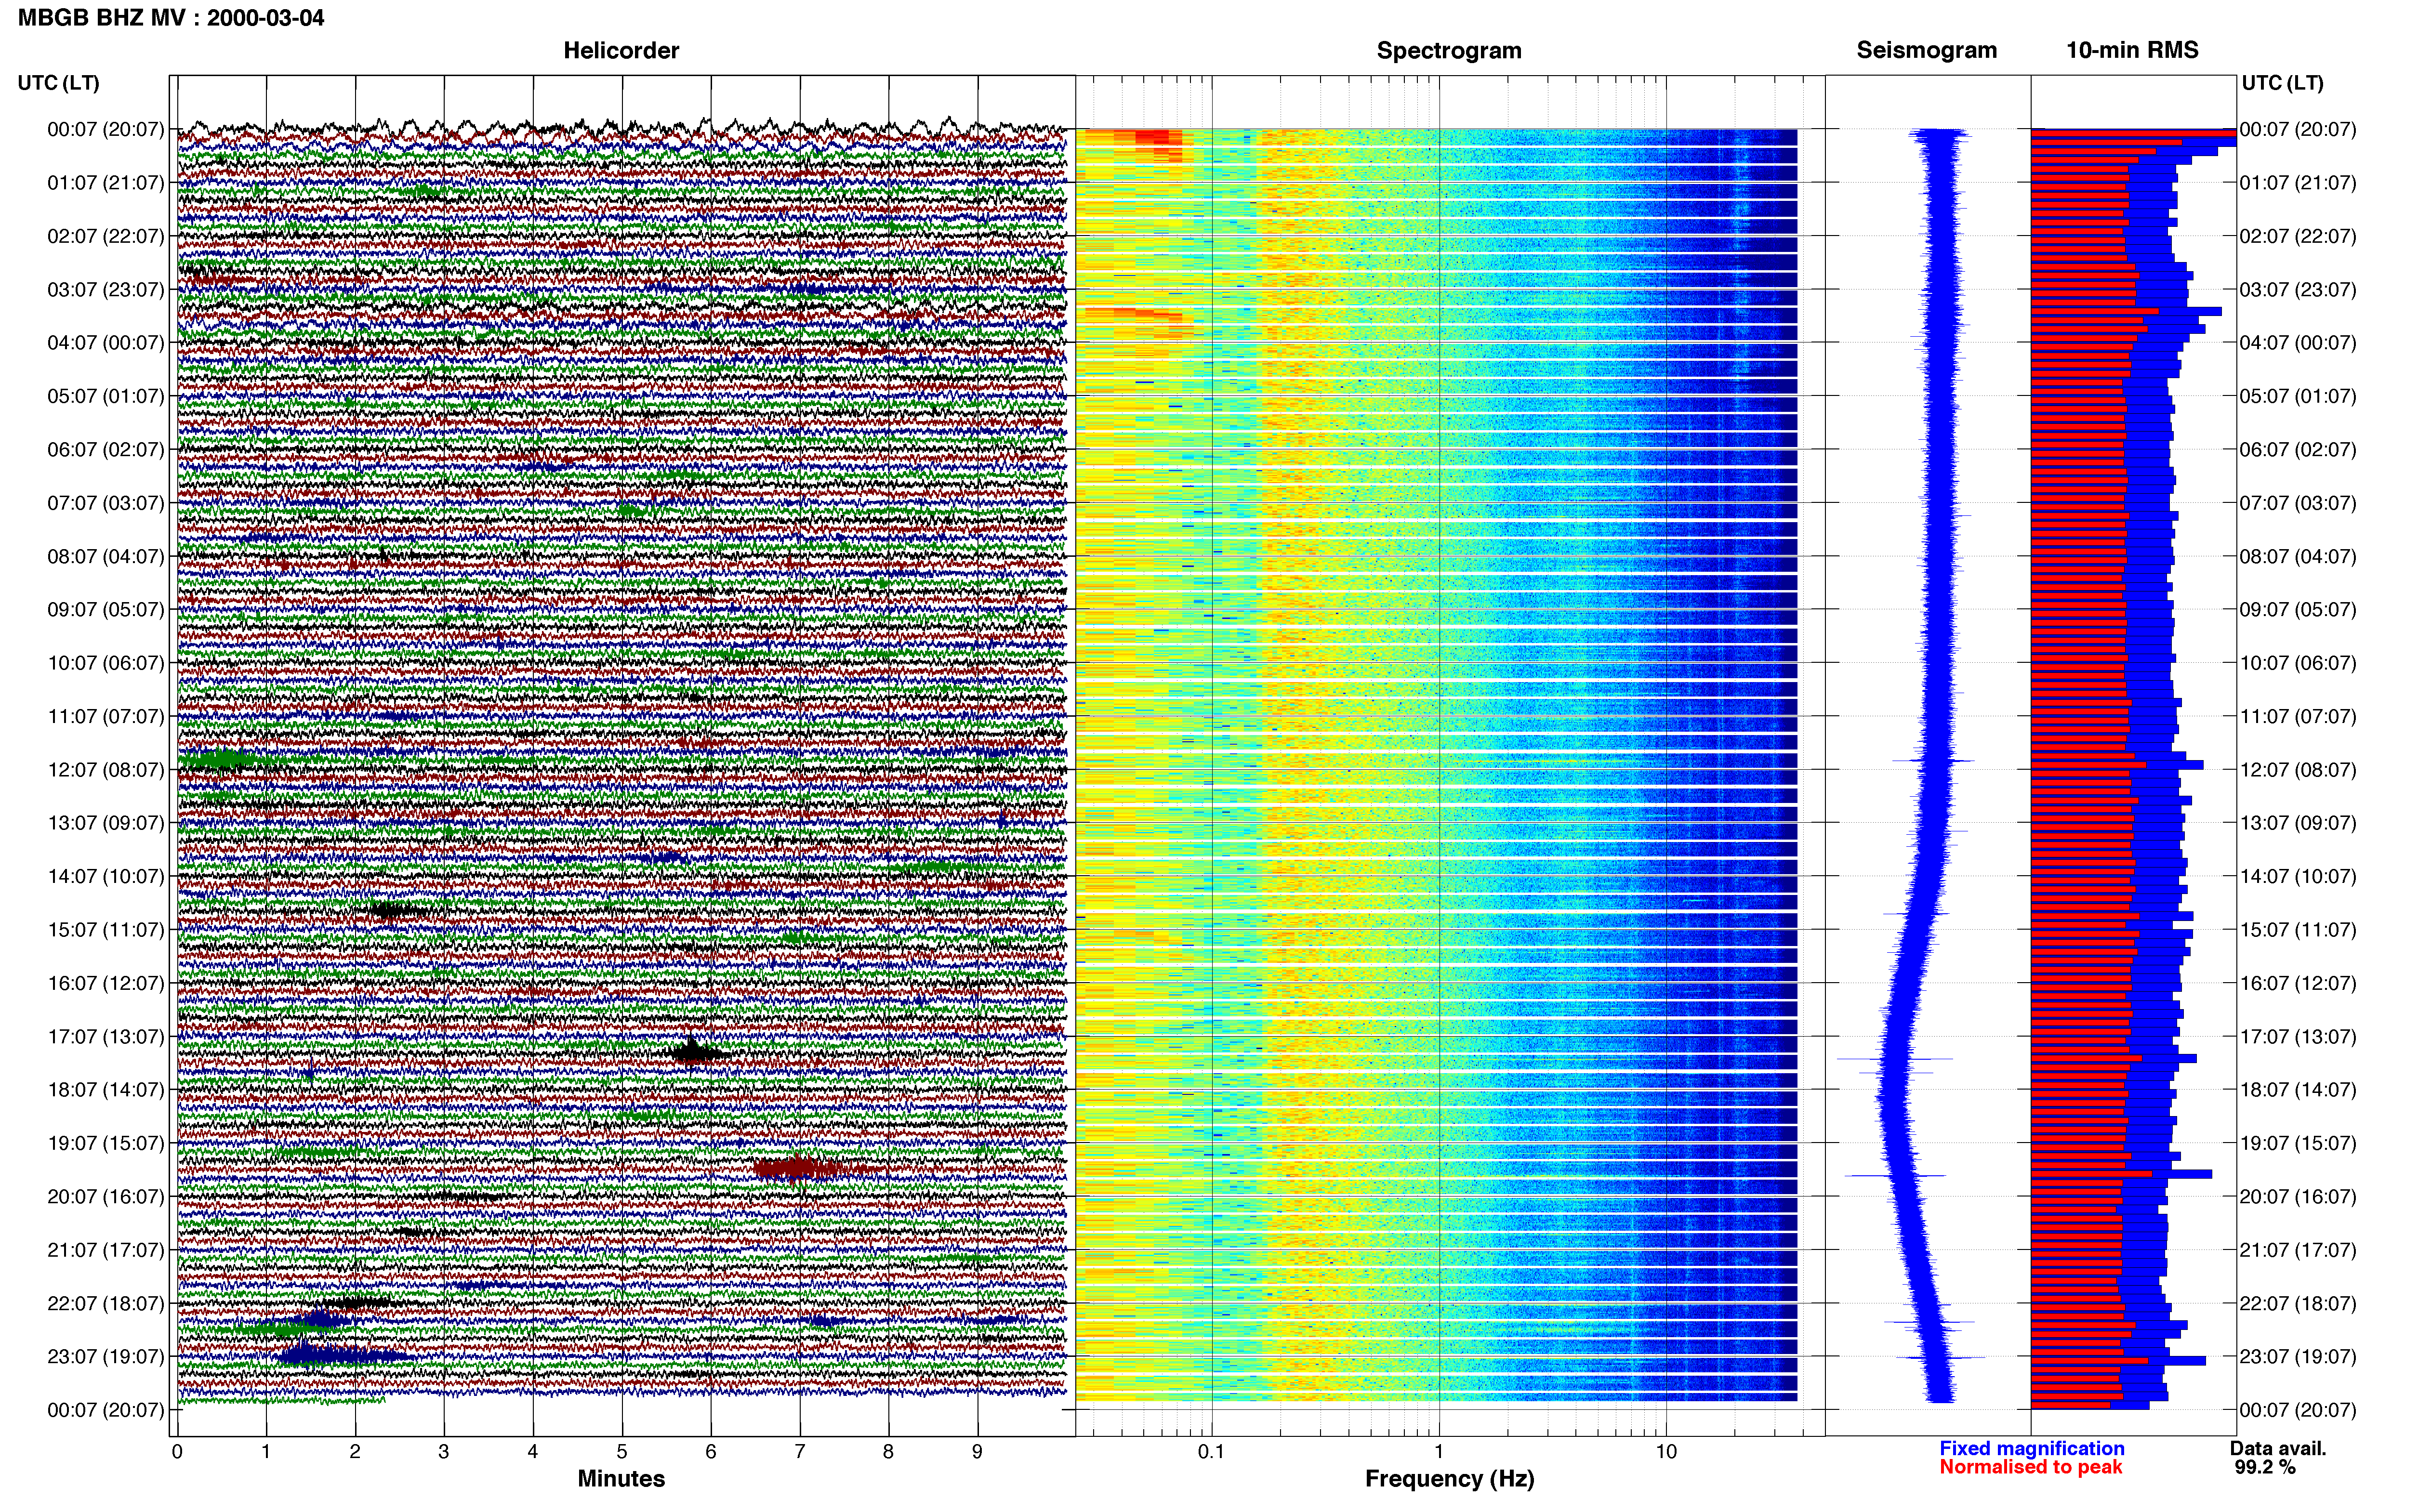2418x1512 pixels.
Task: Click left time label '03:07 (23:07)'
Action: pos(105,290)
